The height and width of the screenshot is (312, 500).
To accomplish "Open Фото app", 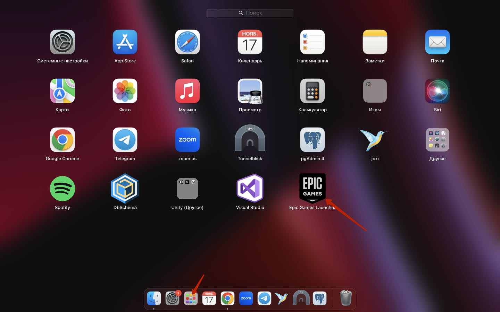I will tap(125, 91).
